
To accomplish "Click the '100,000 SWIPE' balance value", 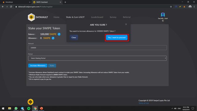I will pyautogui.click(x=48, y=34).
